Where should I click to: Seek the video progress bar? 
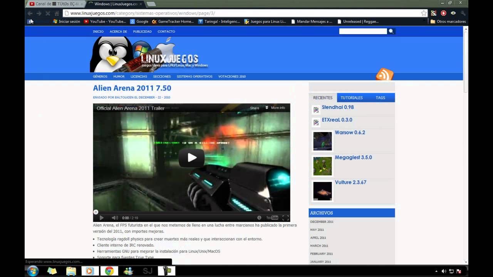(191, 212)
